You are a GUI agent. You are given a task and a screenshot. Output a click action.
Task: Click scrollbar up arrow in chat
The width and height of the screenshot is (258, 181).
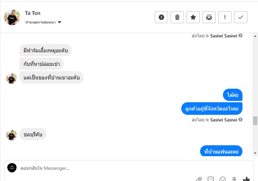255,36
